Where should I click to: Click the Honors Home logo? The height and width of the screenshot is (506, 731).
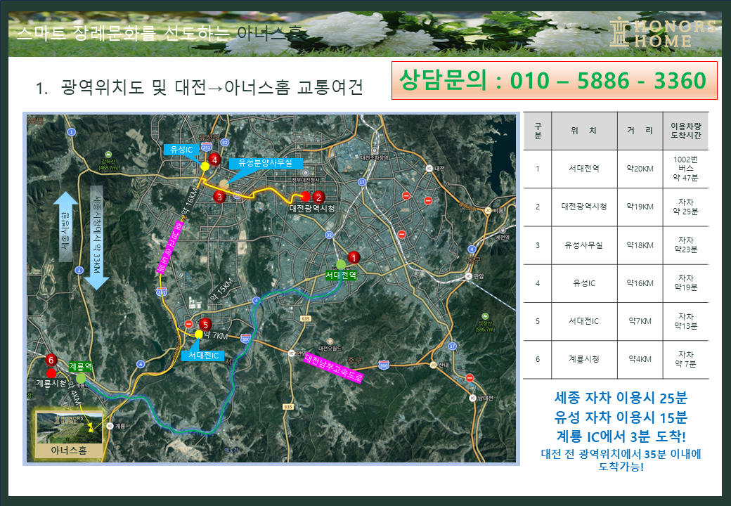click(662, 32)
